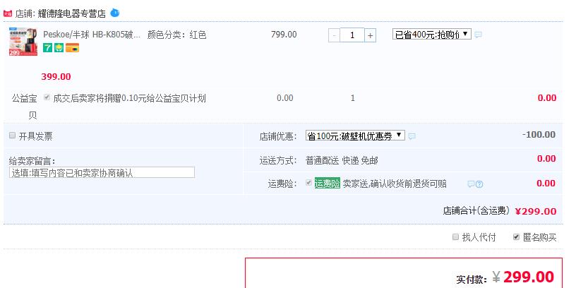This screenshot has height=288, width=576.
Task: Click the green badge next to the 7-day icon
Action: pos(59,48)
